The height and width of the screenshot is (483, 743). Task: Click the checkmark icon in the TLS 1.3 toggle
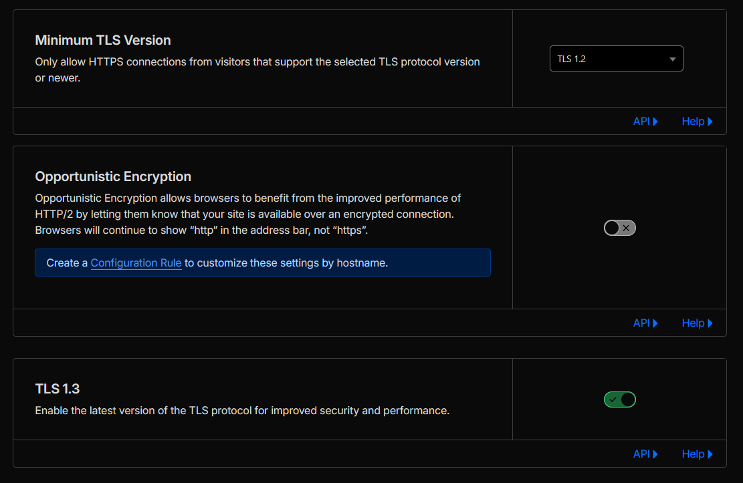click(613, 399)
